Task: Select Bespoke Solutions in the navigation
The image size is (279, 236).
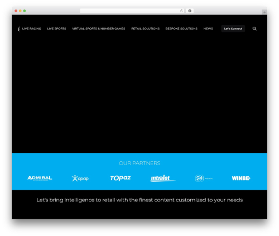Action: tap(181, 28)
